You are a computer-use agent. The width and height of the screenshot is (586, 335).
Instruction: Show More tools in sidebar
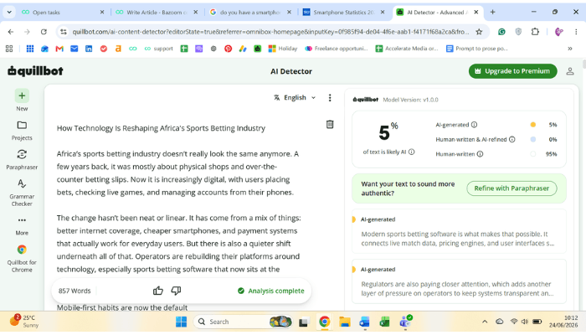(22, 225)
